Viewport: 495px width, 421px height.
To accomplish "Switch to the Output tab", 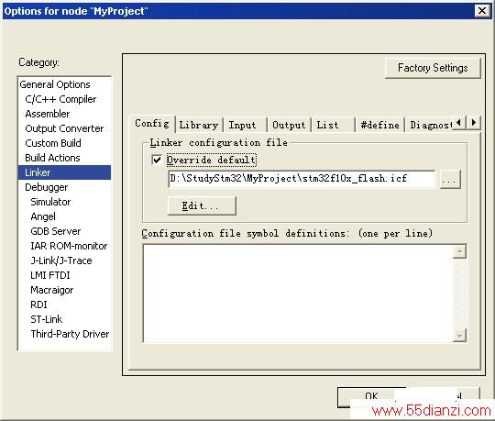I will tap(289, 125).
